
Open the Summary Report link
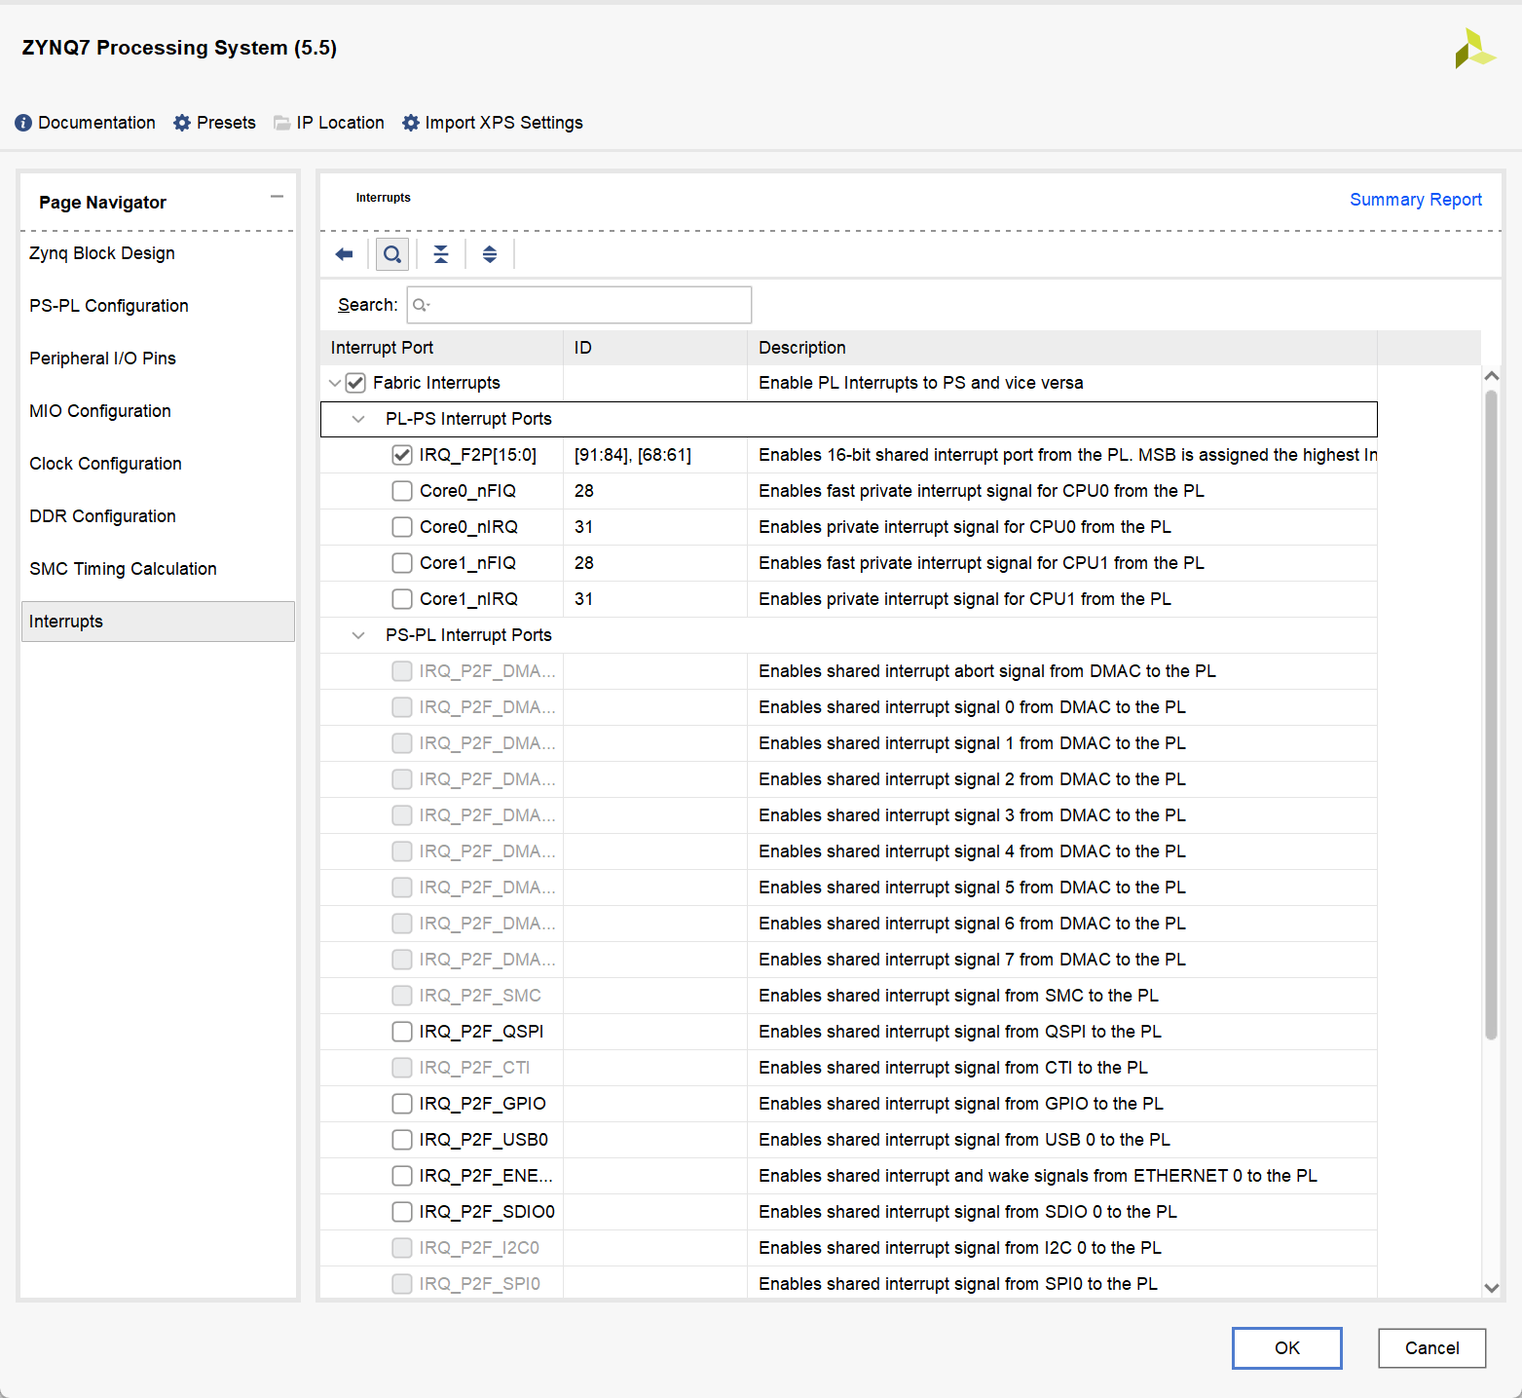point(1415,200)
